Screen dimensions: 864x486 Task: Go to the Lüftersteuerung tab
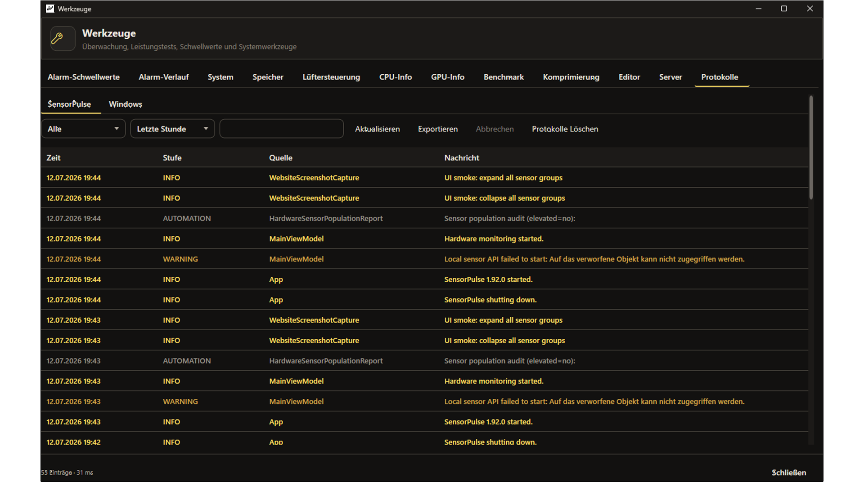[331, 77]
